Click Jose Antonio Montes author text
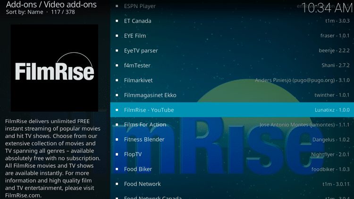This screenshot has width=354, height=199. 304,124
